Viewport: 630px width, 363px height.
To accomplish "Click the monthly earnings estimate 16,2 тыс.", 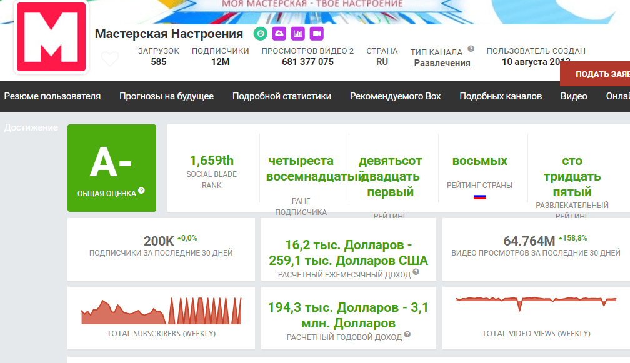I will [x=348, y=252].
